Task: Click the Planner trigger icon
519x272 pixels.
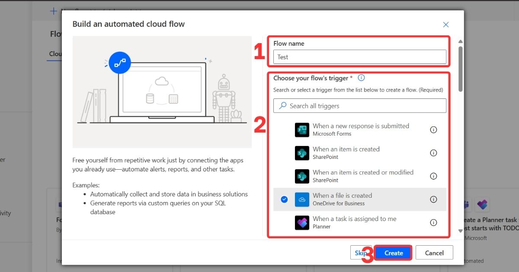Action: pos(302,223)
